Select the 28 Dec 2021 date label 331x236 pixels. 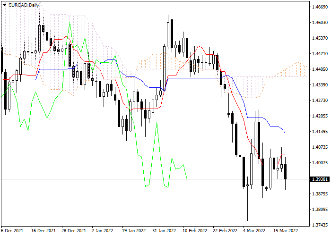point(74,231)
